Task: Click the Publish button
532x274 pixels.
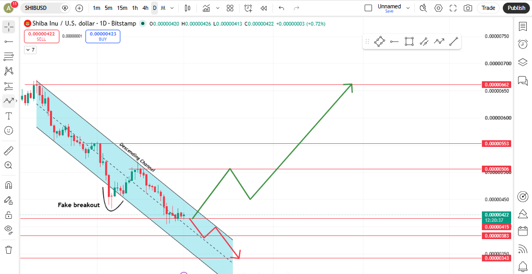Action: (516, 8)
